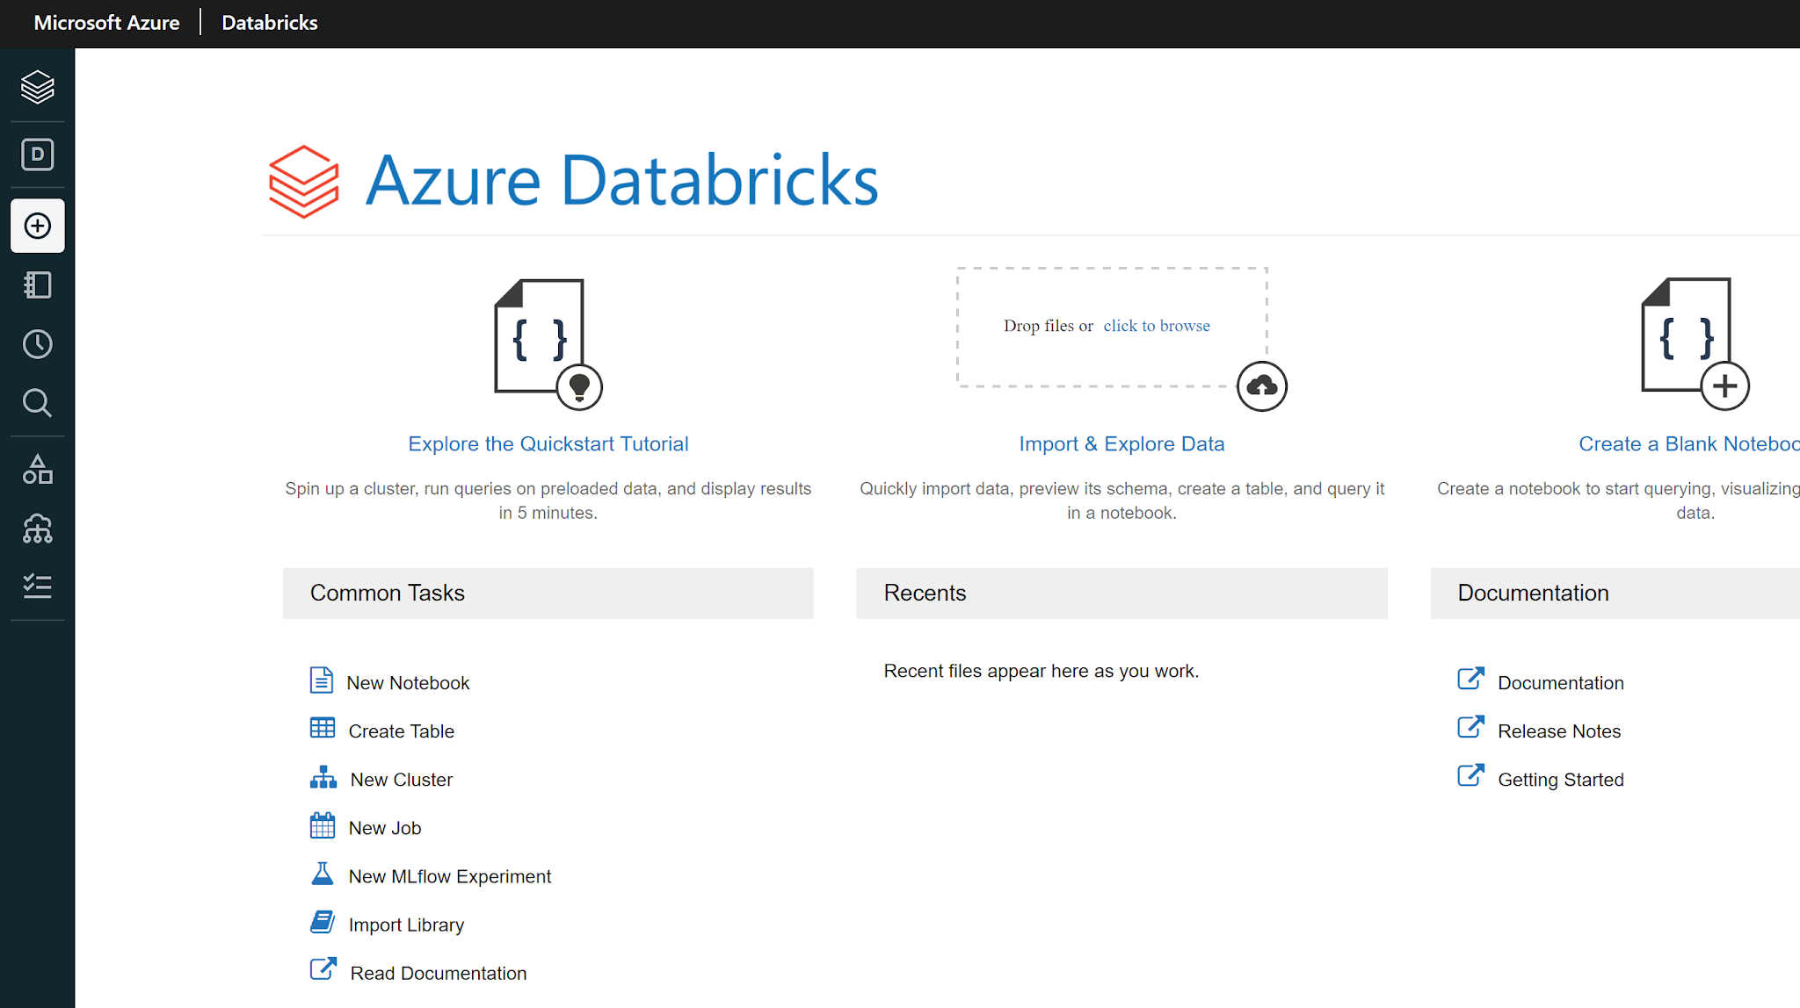Select New Cluster under Common Tasks
This screenshot has width=1800, height=1008.
pos(402,780)
